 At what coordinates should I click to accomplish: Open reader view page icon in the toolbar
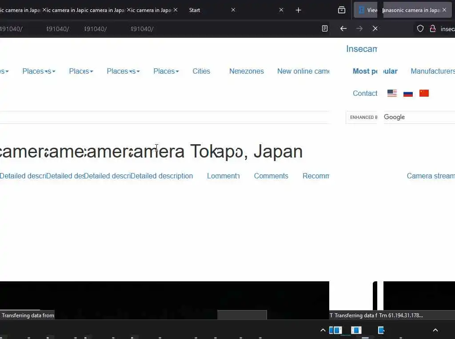(325, 28)
